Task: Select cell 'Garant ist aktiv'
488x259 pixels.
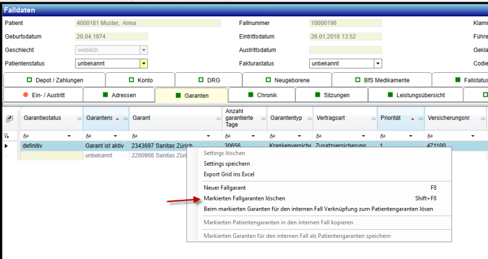Action: (x=106, y=146)
